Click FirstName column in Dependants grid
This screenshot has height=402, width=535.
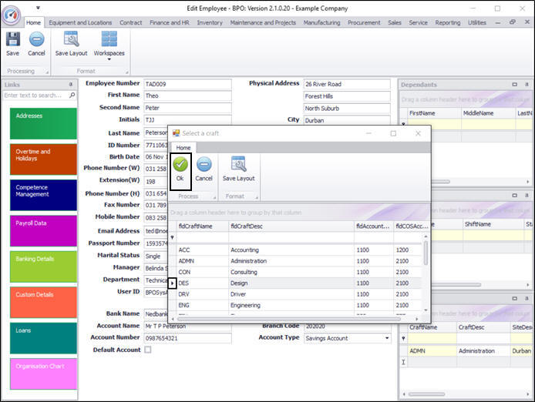(434, 113)
